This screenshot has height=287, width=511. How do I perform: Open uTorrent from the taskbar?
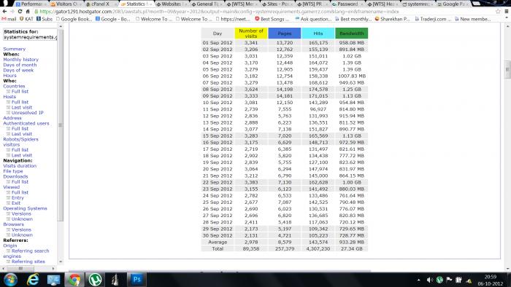point(95,280)
